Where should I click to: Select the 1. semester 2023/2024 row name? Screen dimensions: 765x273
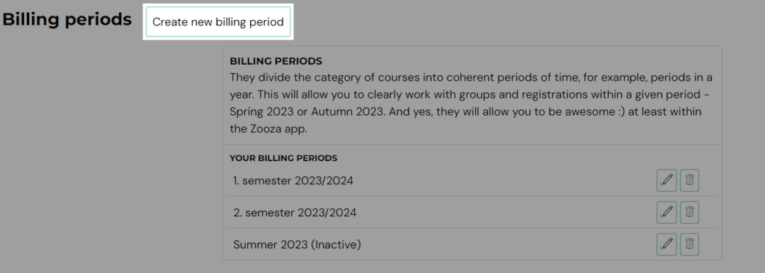293,181
